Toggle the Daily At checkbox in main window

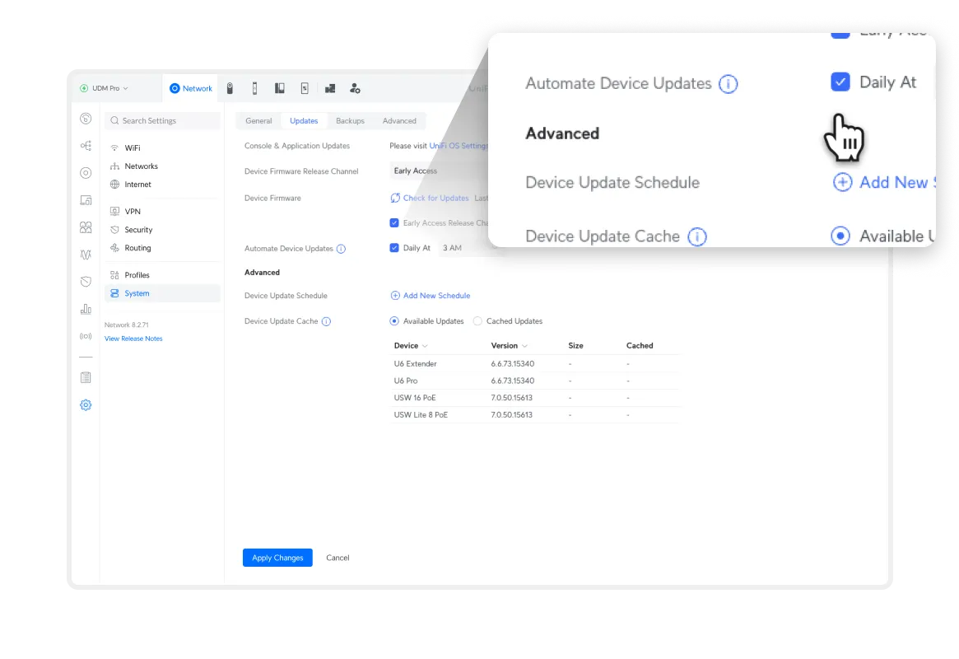pyautogui.click(x=394, y=248)
